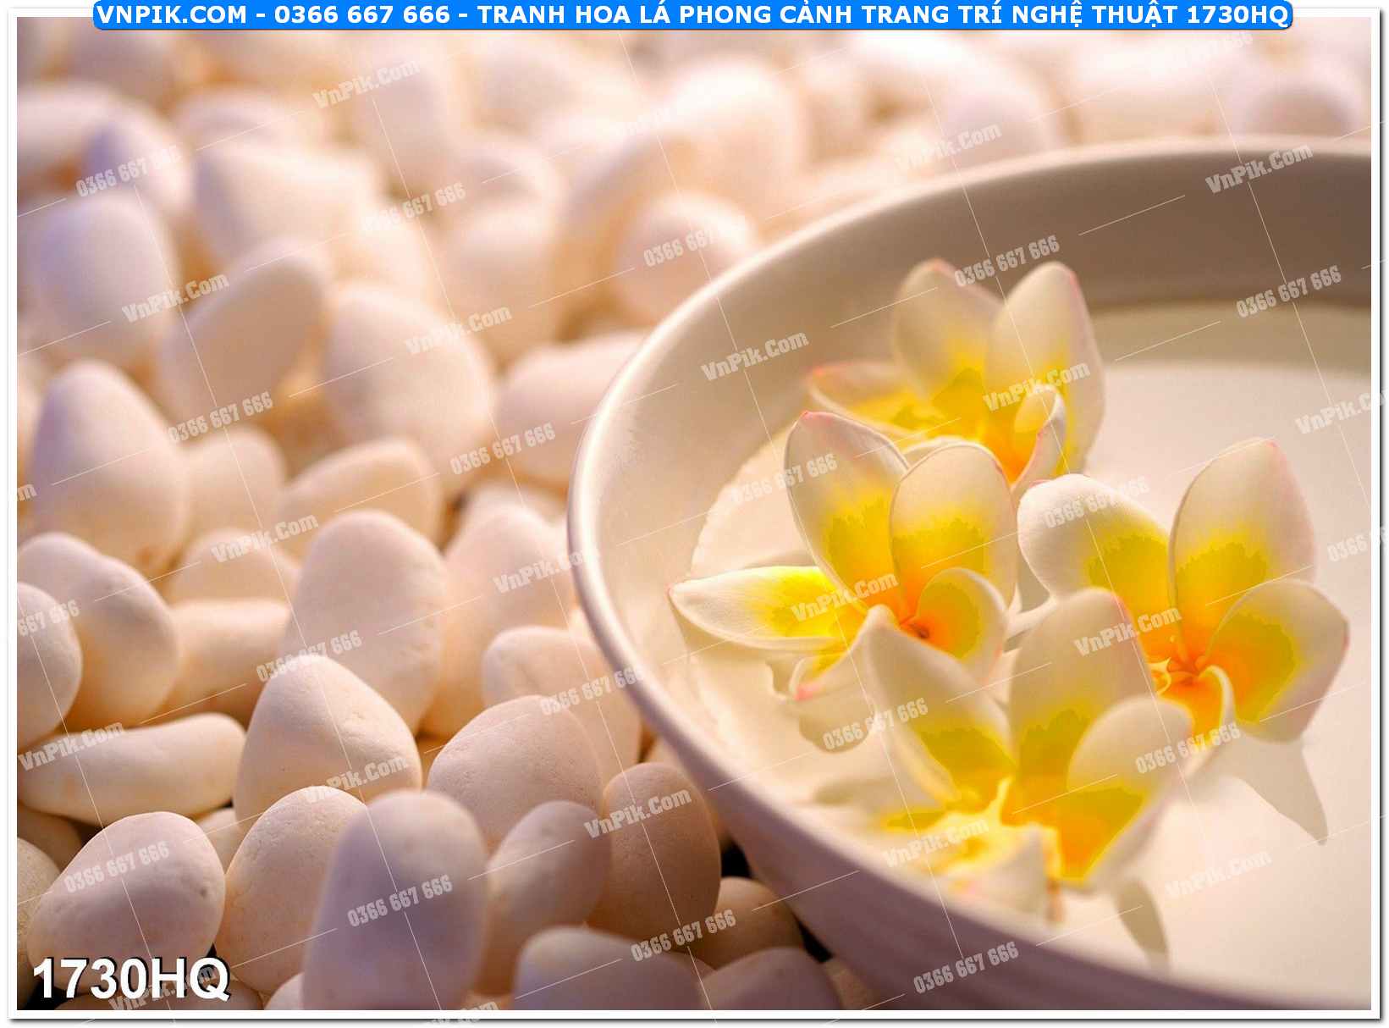The height and width of the screenshot is (1028, 1389).
Task: Click the VNPIK.COM text in top banner
Action: [x=172, y=14]
